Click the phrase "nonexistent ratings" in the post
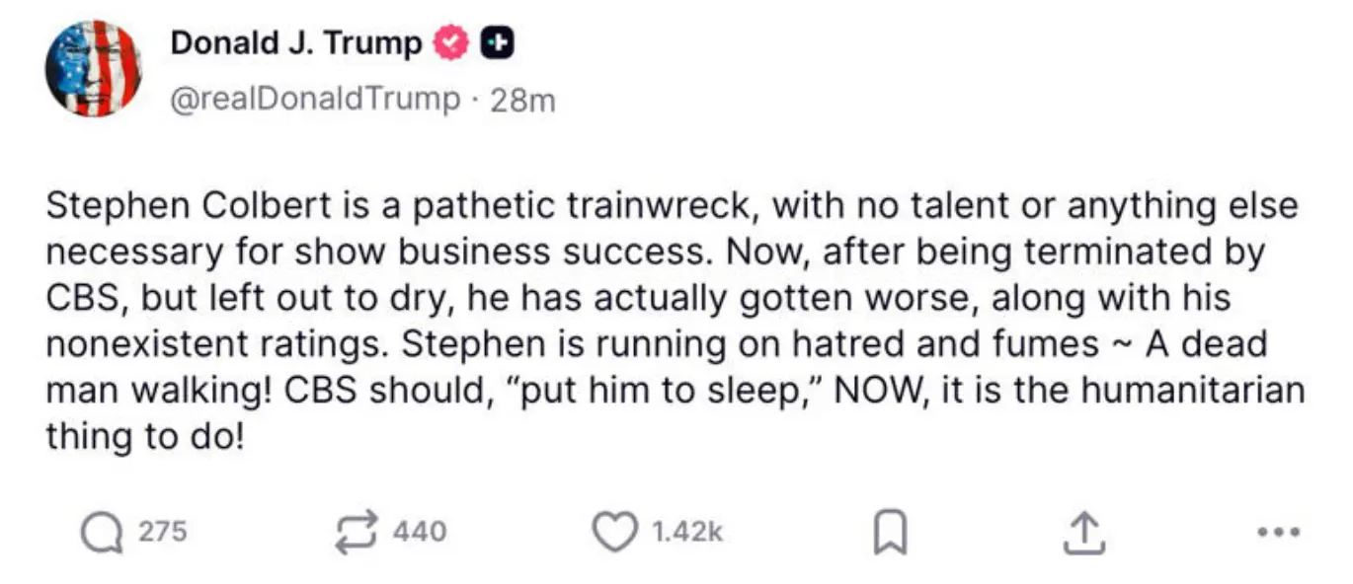The width and height of the screenshot is (1353, 584). [x=217, y=344]
